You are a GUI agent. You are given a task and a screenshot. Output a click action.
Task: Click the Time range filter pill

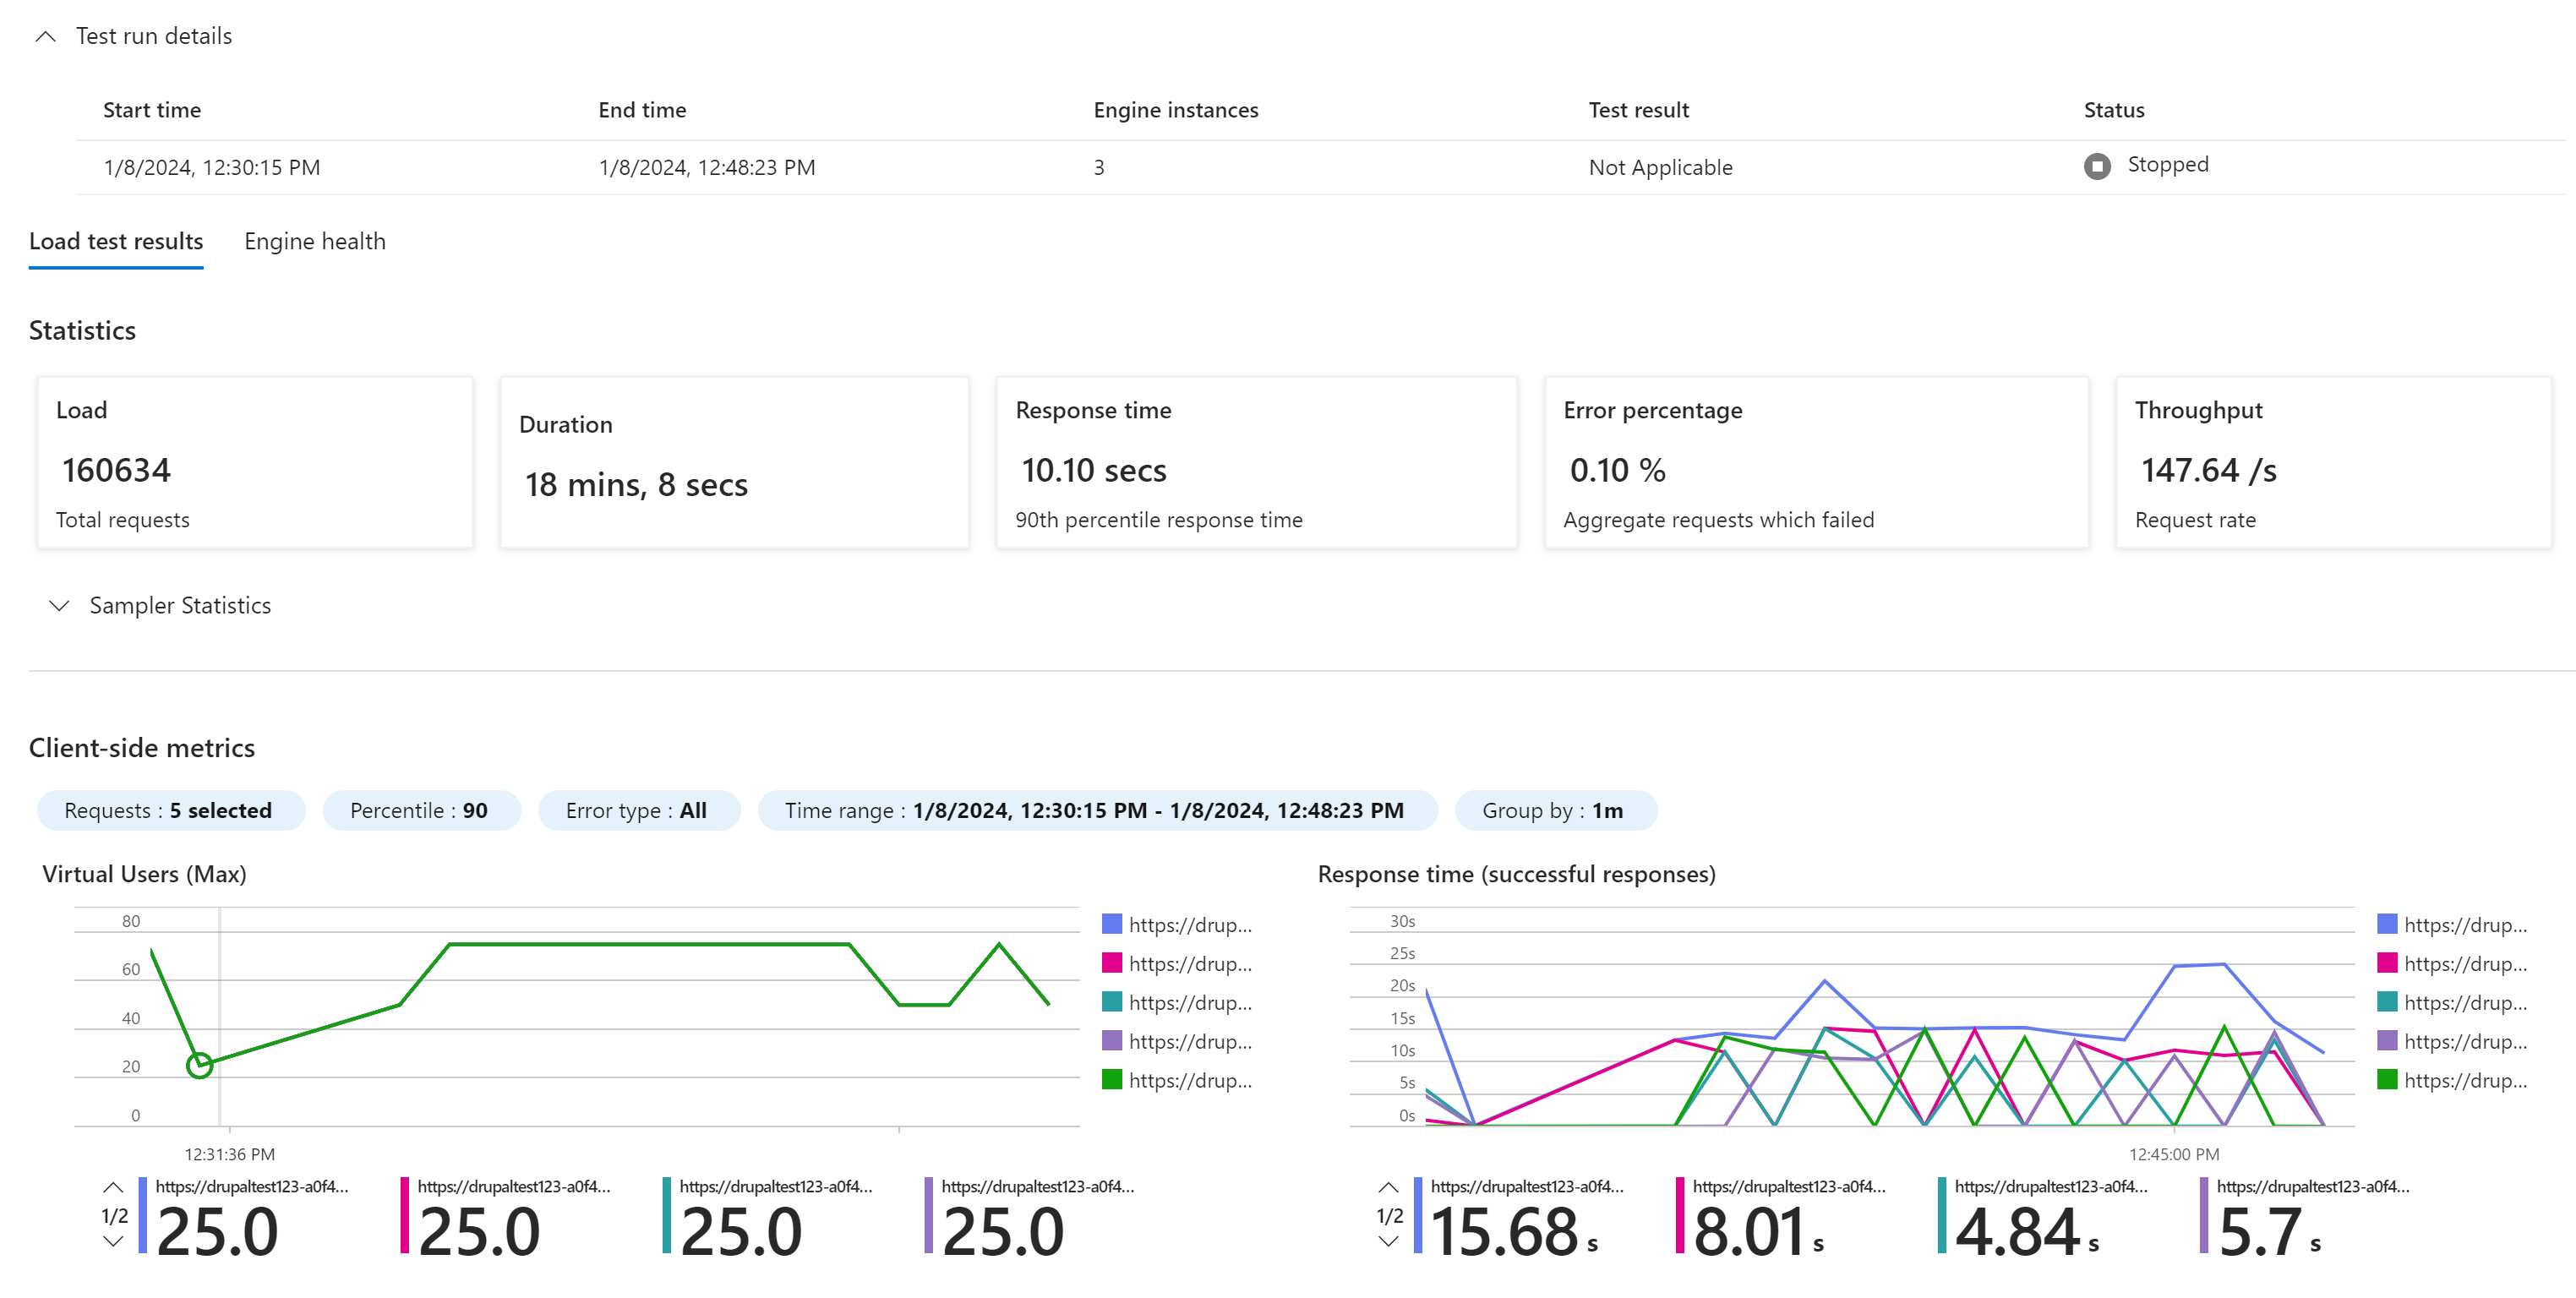[x=1096, y=810]
